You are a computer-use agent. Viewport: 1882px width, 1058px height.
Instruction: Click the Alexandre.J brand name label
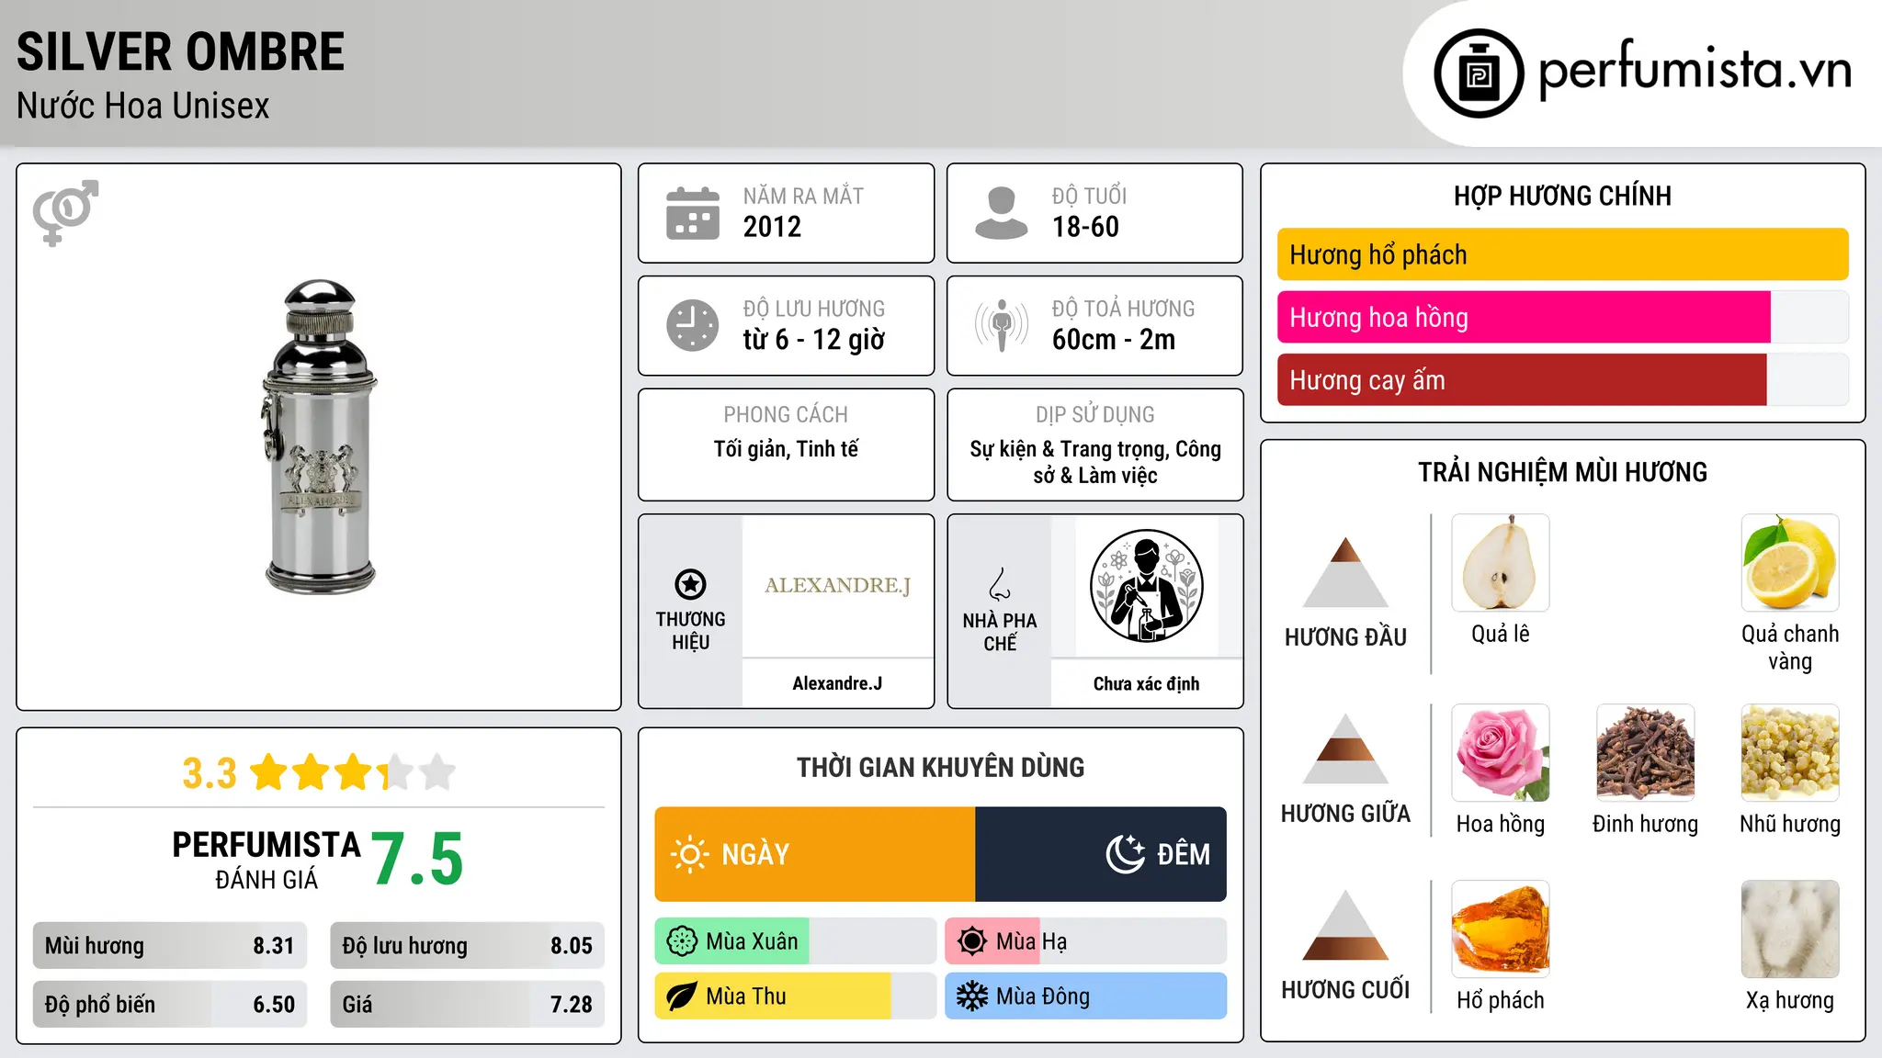(x=837, y=683)
